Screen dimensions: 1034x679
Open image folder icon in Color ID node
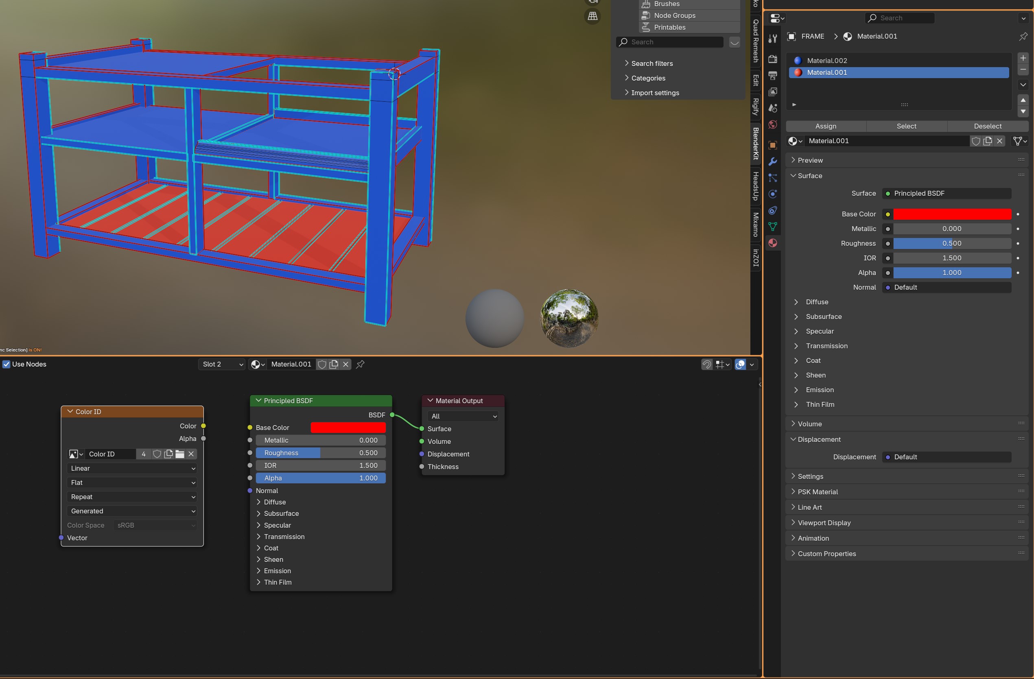point(179,454)
